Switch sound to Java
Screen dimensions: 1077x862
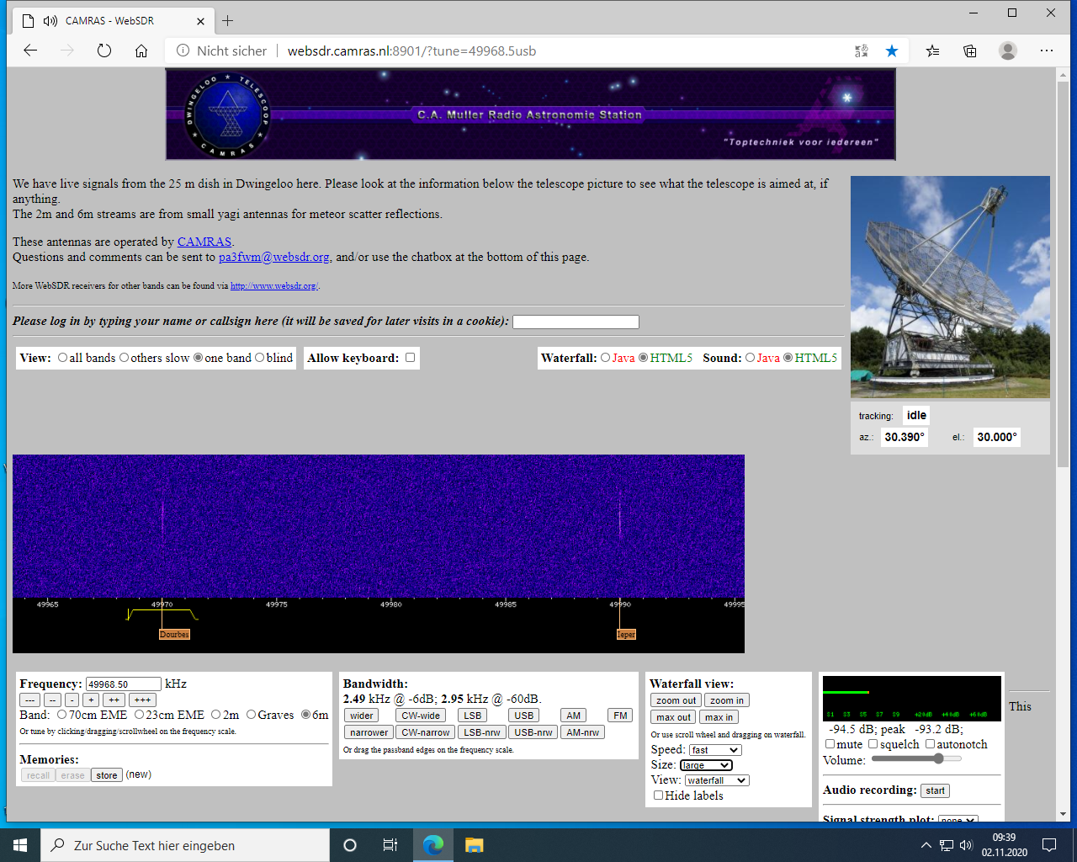pyautogui.click(x=750, y=358)
